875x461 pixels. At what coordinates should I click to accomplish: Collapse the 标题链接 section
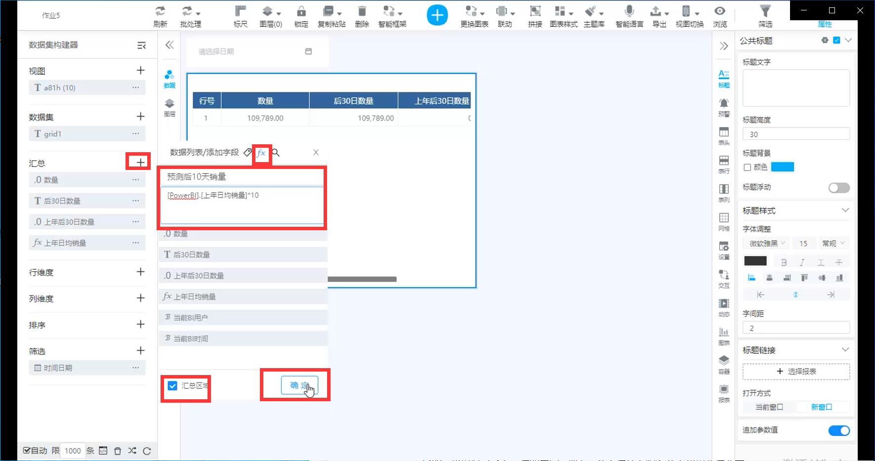pyautogui.click(x=845, y=349)
